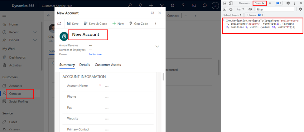The height and width of the screenshot is (132, 304).
Task: Open the Jobin Jose owner link
Action: pyautogui.click(x=95, y=54)
